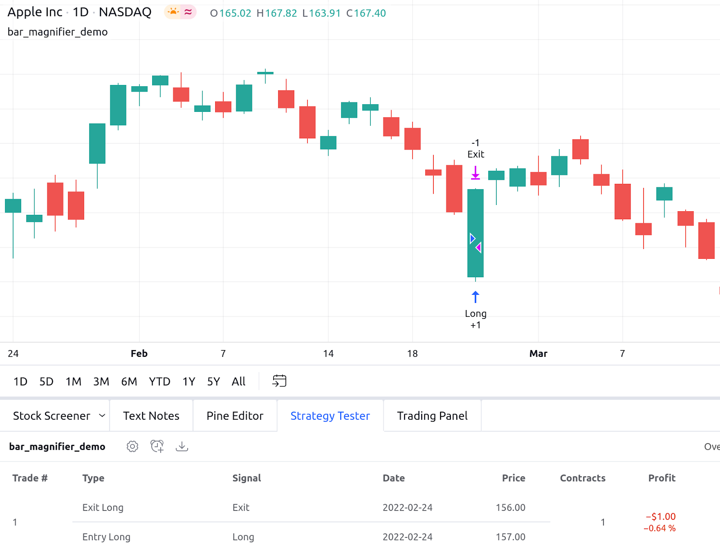This screenshot has width=720, height=555.
Task: Open the go to date calendar icon
Action: pyautogui.click(x=279, y=381)
